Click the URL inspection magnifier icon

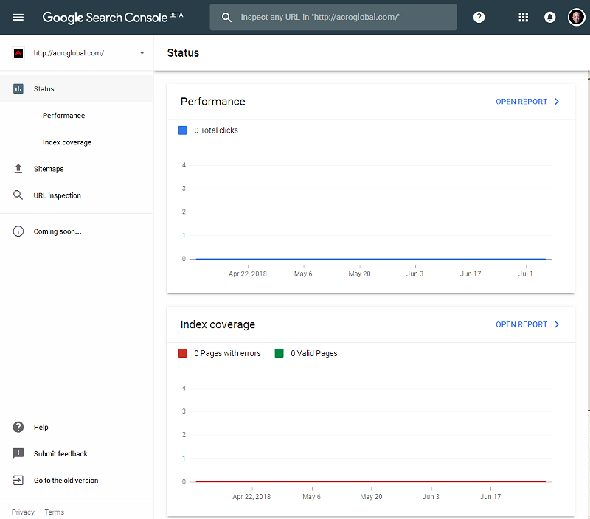tap(18, 195)
